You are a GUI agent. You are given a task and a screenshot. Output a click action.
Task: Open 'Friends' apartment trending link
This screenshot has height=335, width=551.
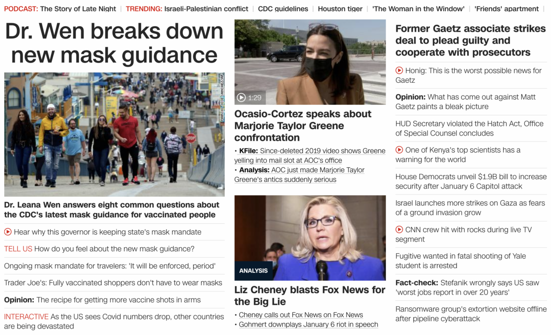tap(506, 9)
